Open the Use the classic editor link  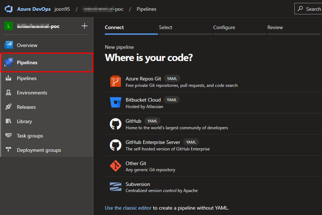[128, 208]
